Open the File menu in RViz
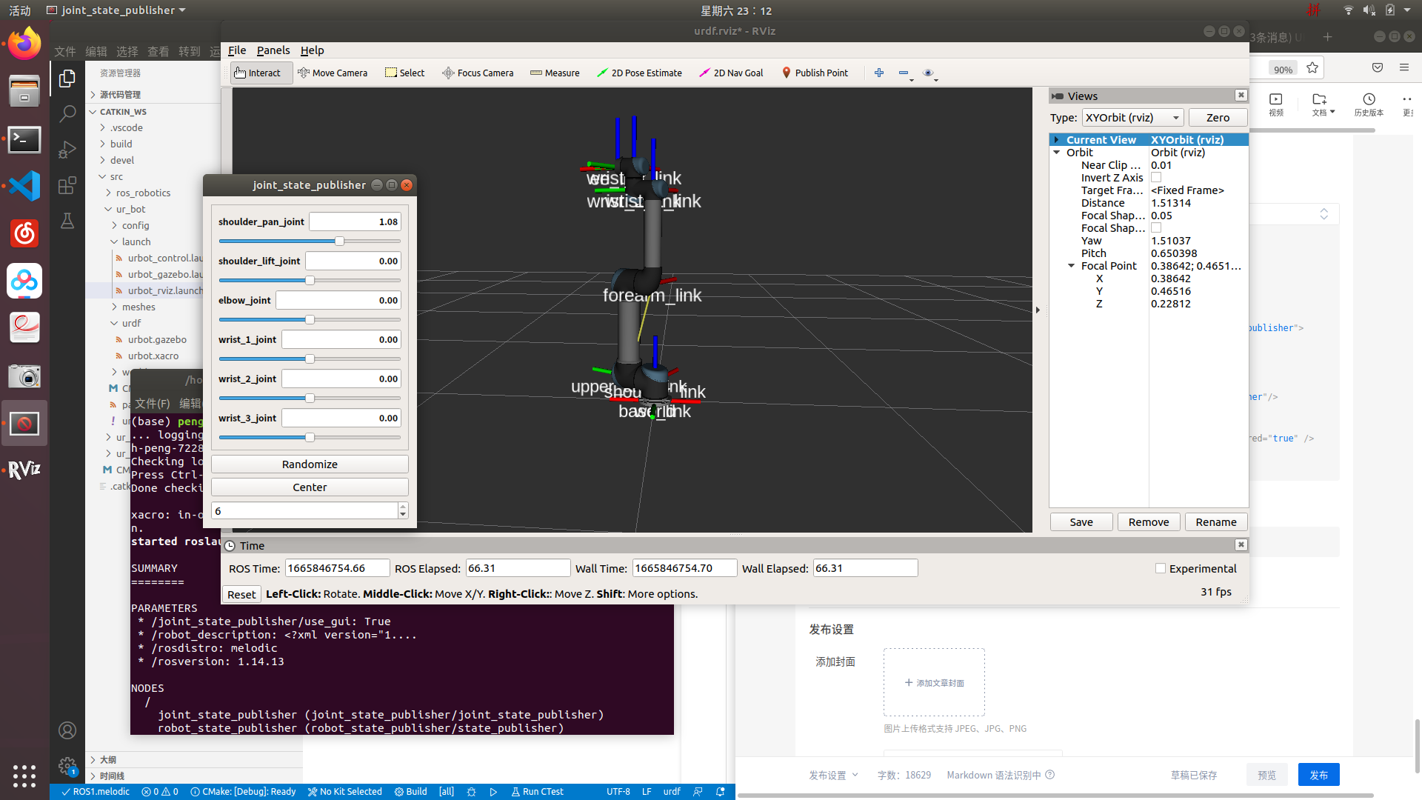 (x=237, y=50)
